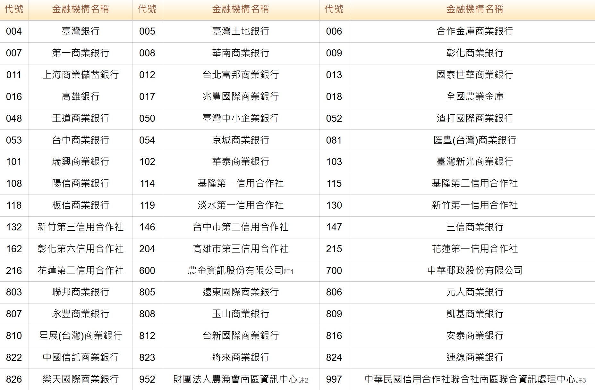Viewport: 595px width, 390px height.
Task: Select code 822 for 中國信託商業銀行
Action: tap(14, 358)
